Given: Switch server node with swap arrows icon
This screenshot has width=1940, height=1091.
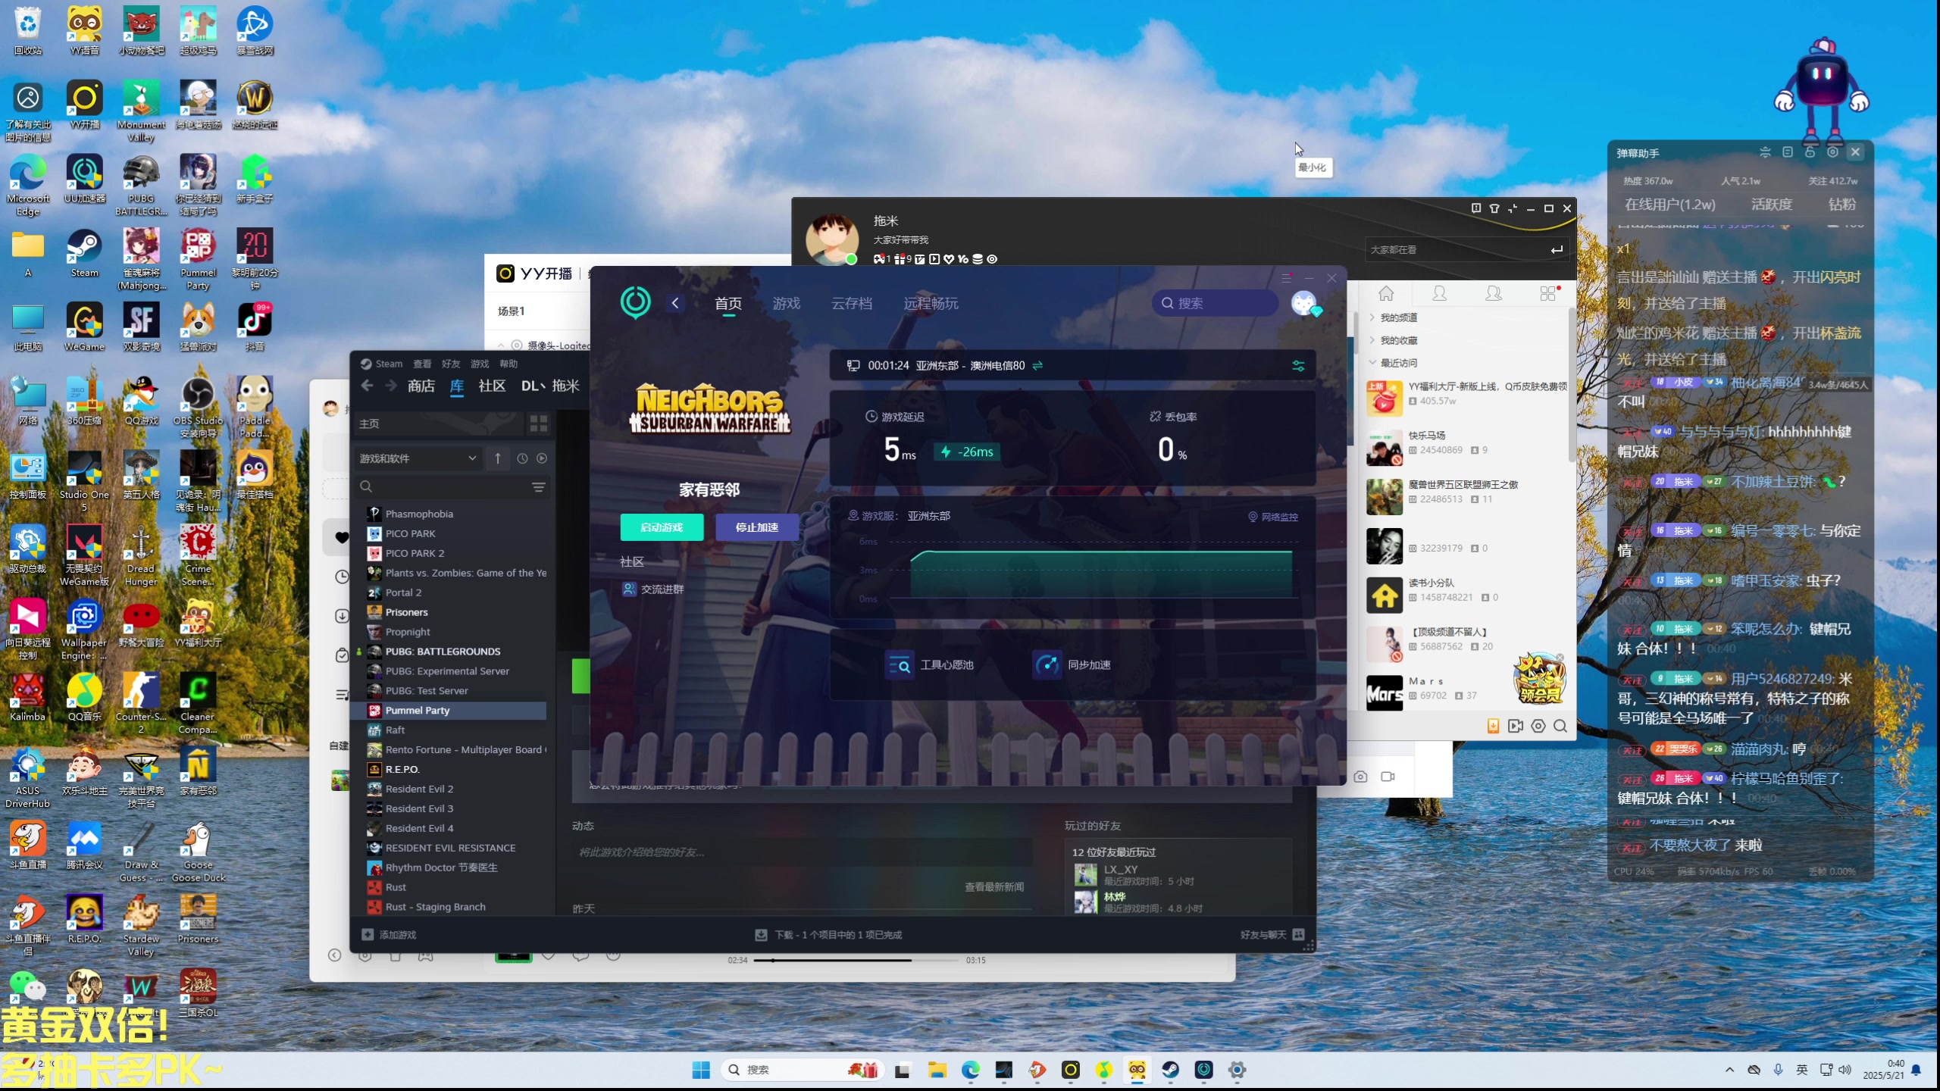Looking at the screenshot, I should point(1037,365).
